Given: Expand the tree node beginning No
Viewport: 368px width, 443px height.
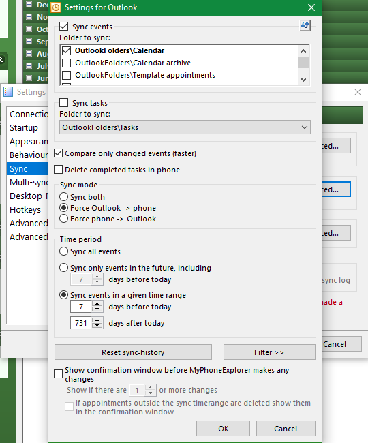Looking at the screenshot, I should pos(29,16).
